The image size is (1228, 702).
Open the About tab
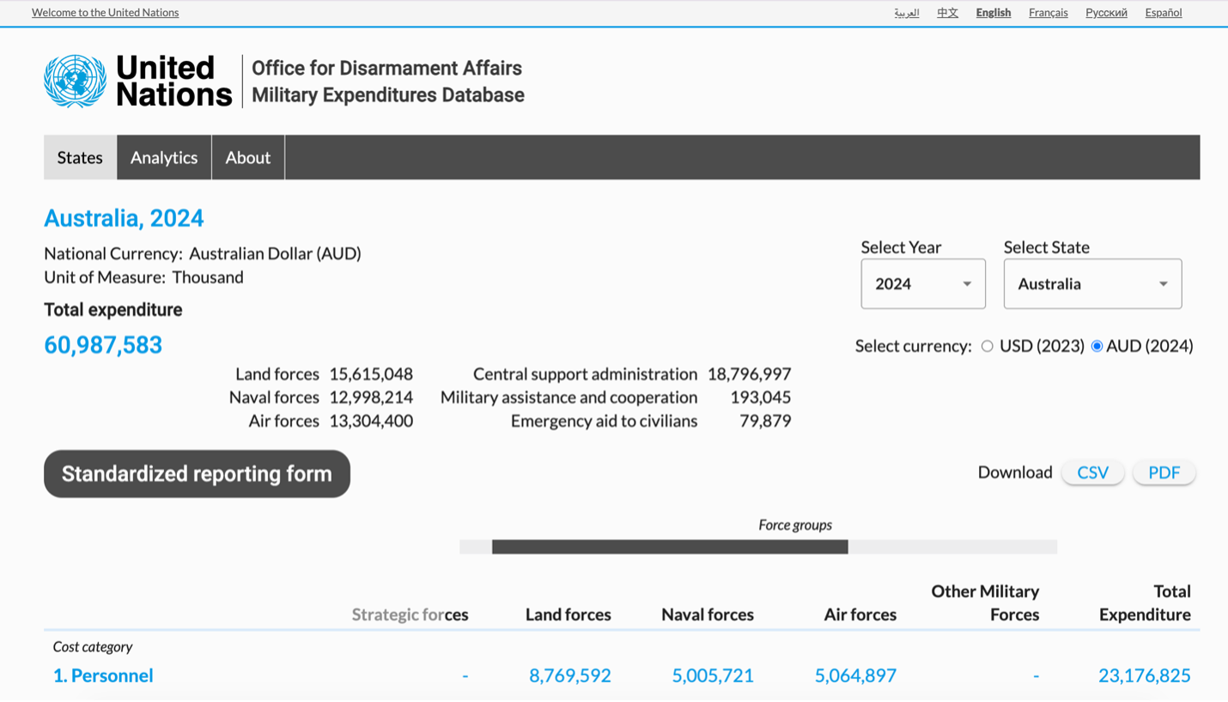(248, 157)
